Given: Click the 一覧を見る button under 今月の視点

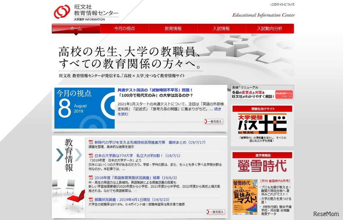Looking at the screenshot, I should pos(214,121).
